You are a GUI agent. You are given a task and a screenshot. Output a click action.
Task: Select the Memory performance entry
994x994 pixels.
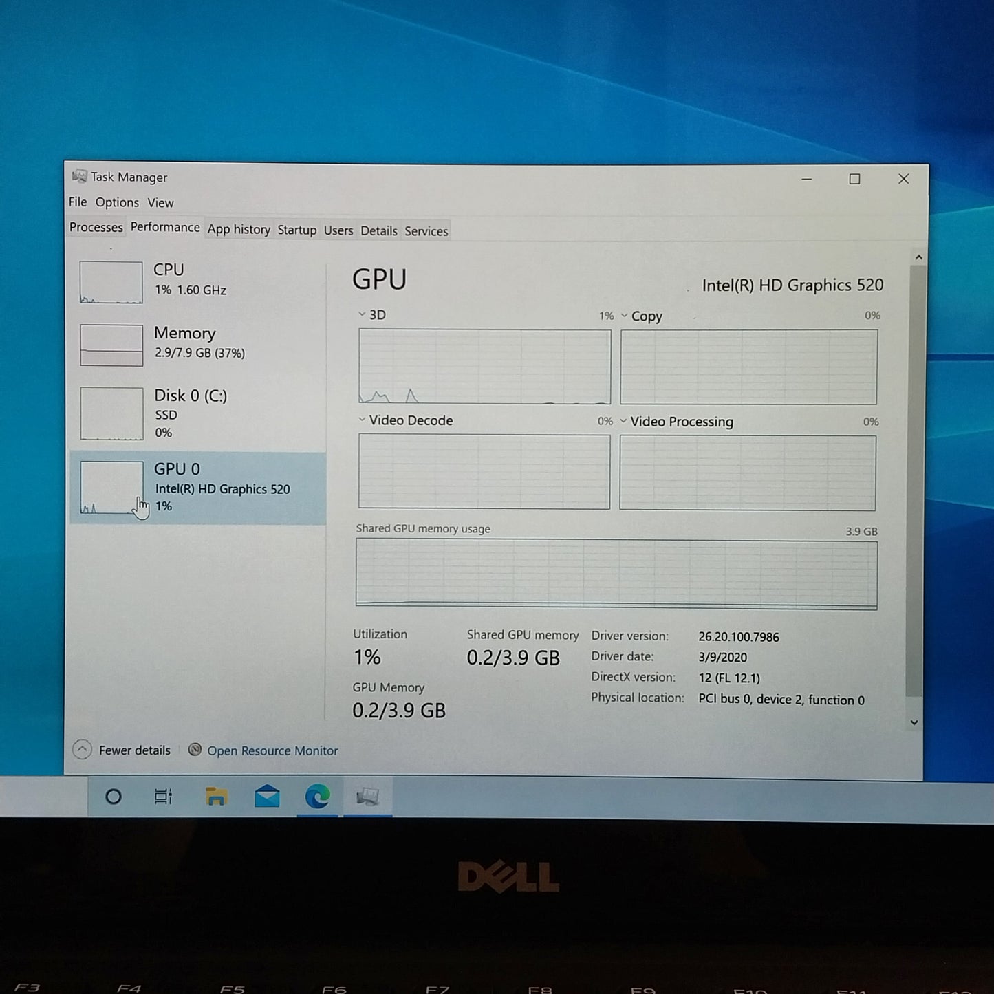point(198,344)
